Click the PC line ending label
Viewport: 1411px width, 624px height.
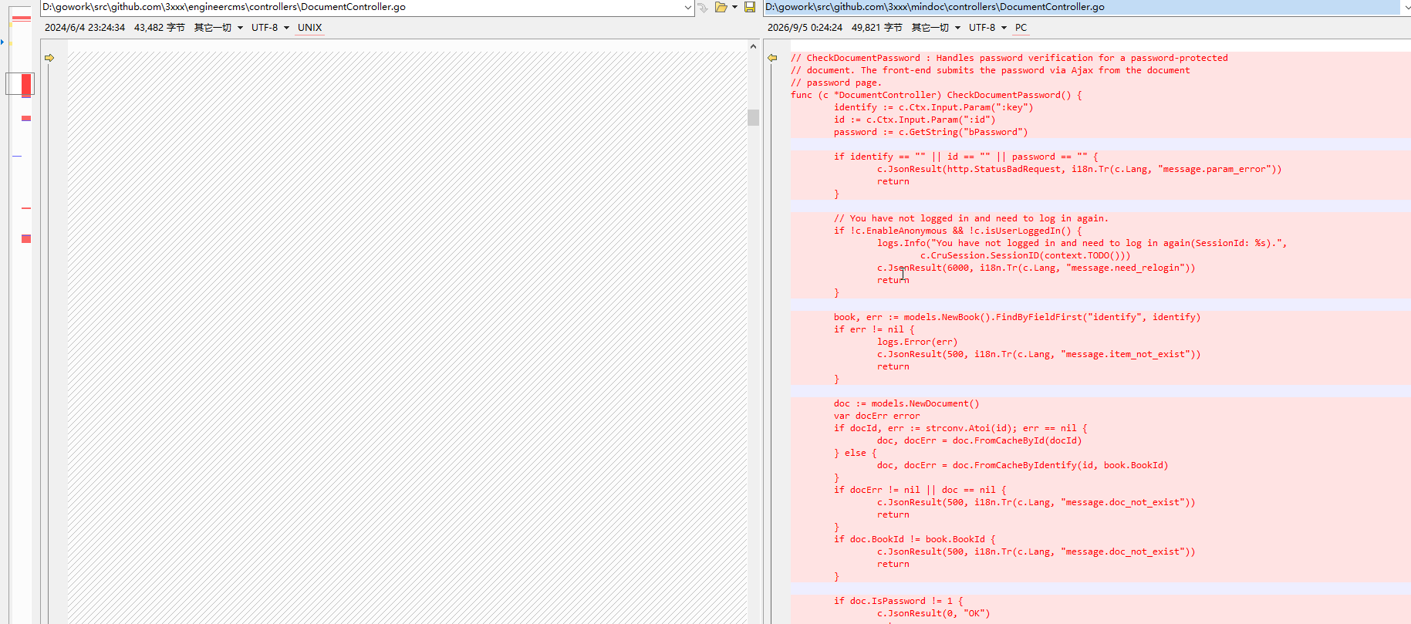1021,28
